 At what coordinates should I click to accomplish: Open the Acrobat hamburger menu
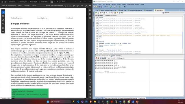click(x=2, y=2)
